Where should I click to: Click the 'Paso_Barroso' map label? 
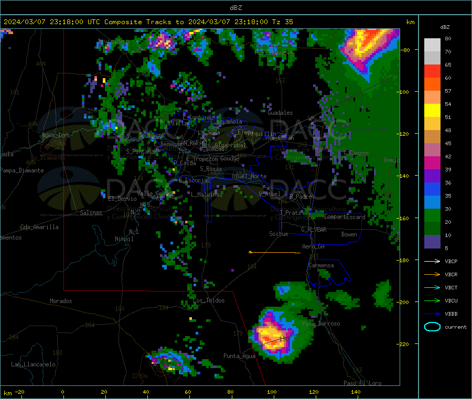point(321,323)
